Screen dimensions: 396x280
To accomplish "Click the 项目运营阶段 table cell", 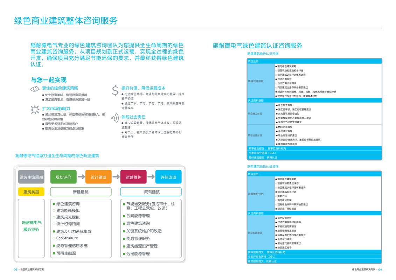I will coord(260,135).
